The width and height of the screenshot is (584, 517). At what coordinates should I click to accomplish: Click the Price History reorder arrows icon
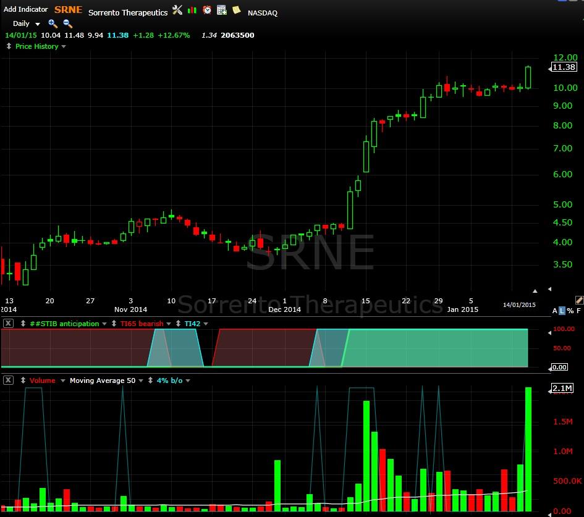[9, 46]
